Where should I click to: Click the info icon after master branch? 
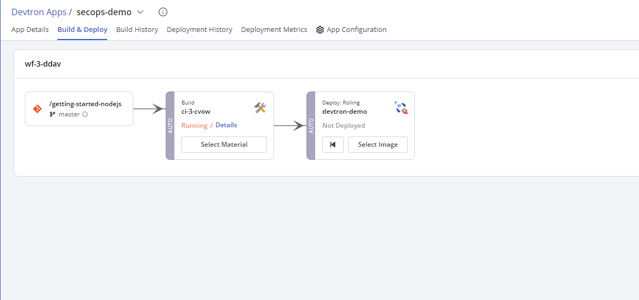[85, 115]
